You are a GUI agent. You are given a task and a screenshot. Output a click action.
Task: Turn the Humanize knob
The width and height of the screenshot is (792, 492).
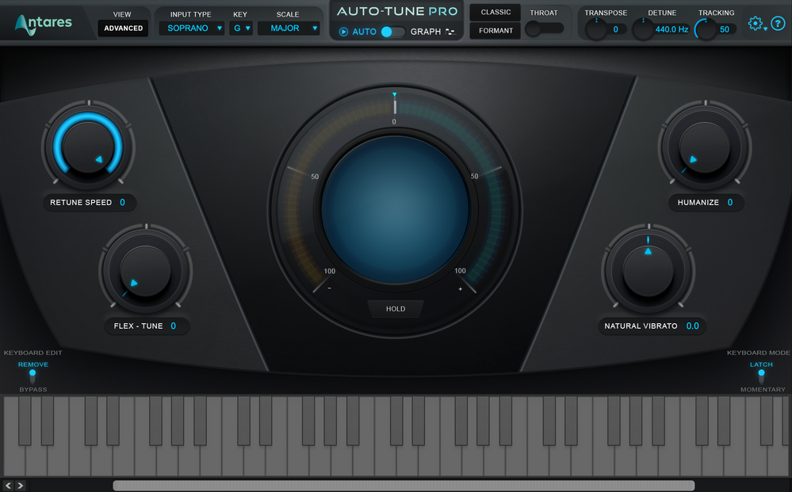(705, 147)
